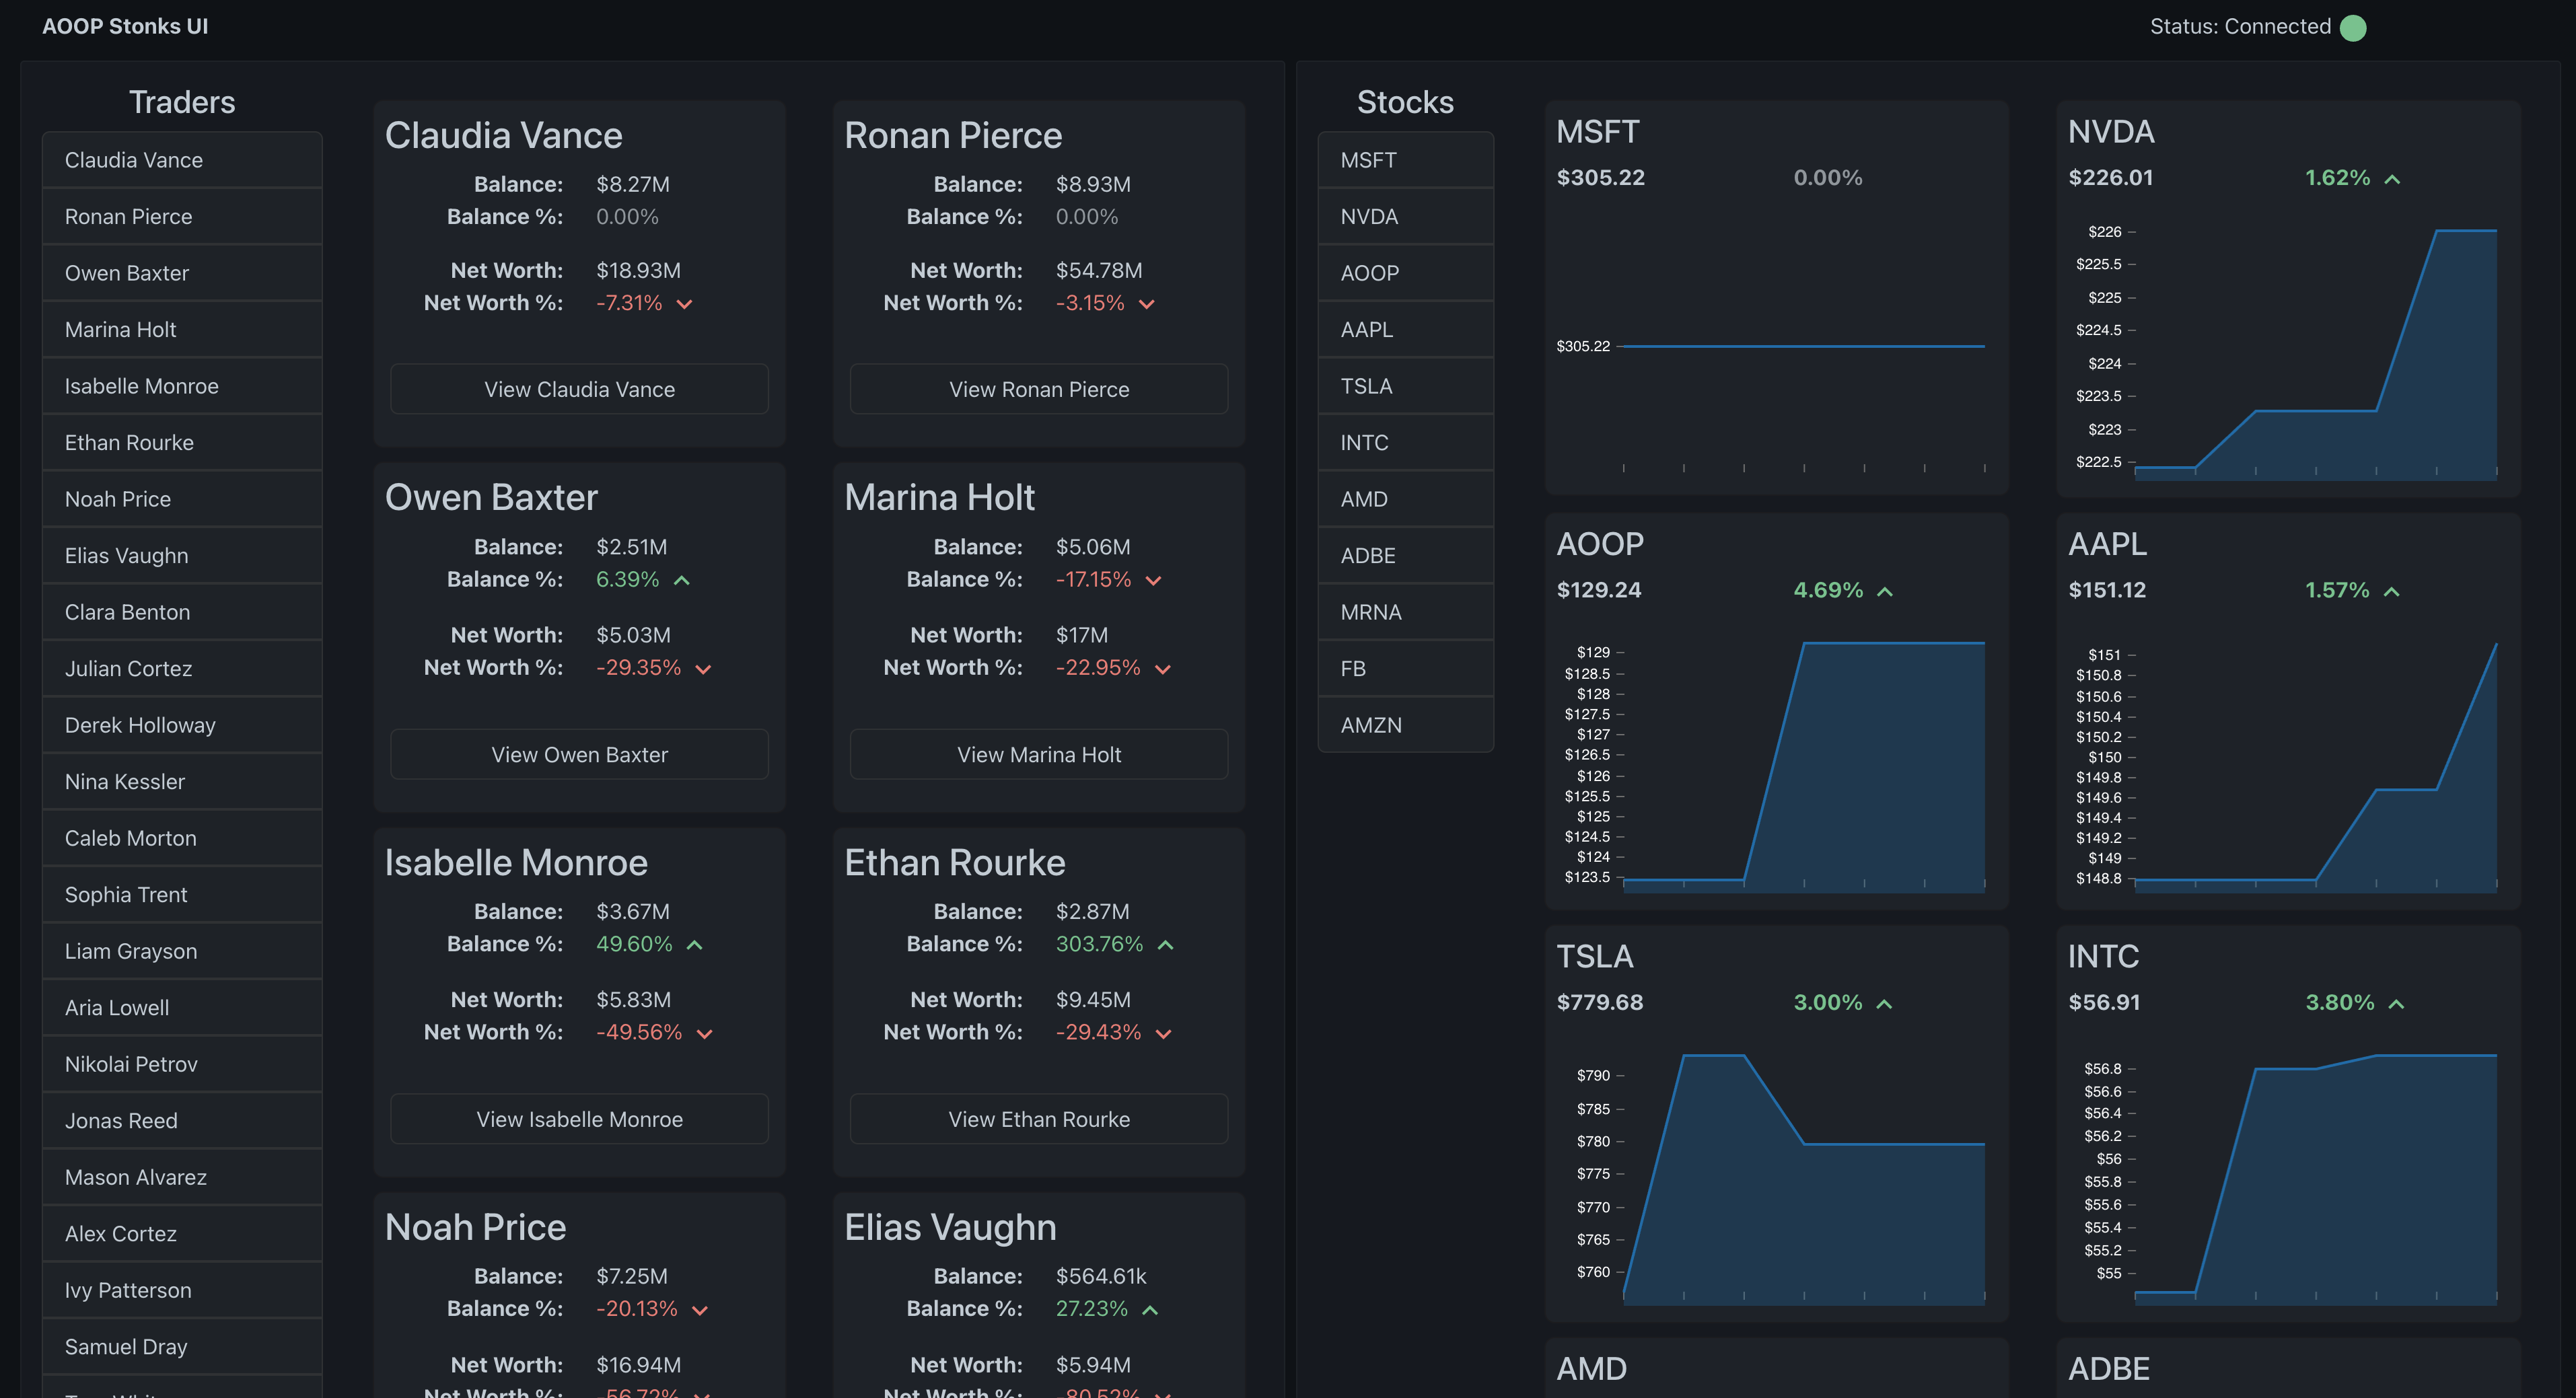Pick Liam Grayson in Traders list

[182, 951]
